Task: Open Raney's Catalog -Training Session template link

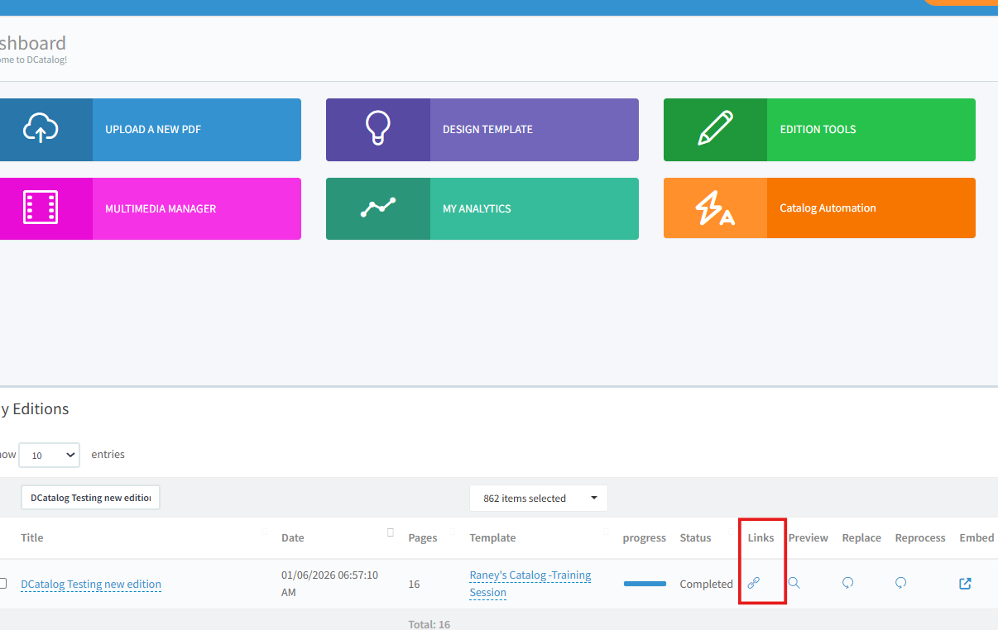Action: coord(530,584)
